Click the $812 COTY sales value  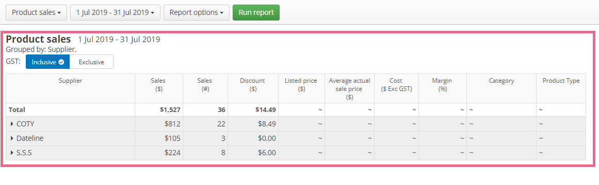click(x=173, y=124)
